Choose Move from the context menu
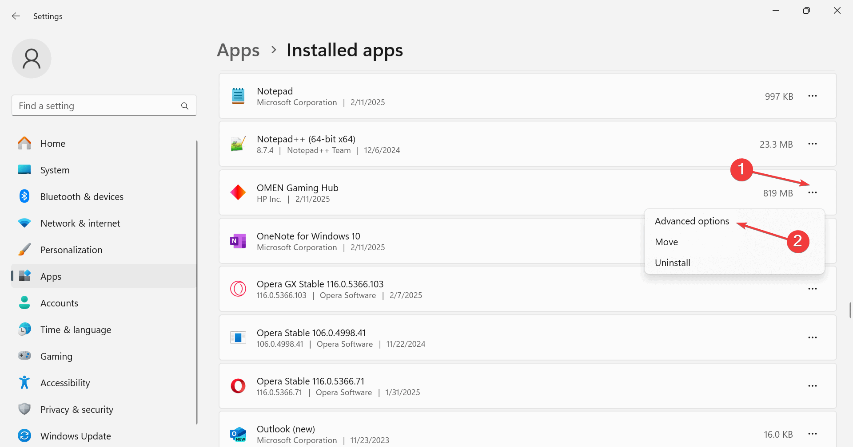The width and height of the screenshot is (853, 447). point(734,242)
